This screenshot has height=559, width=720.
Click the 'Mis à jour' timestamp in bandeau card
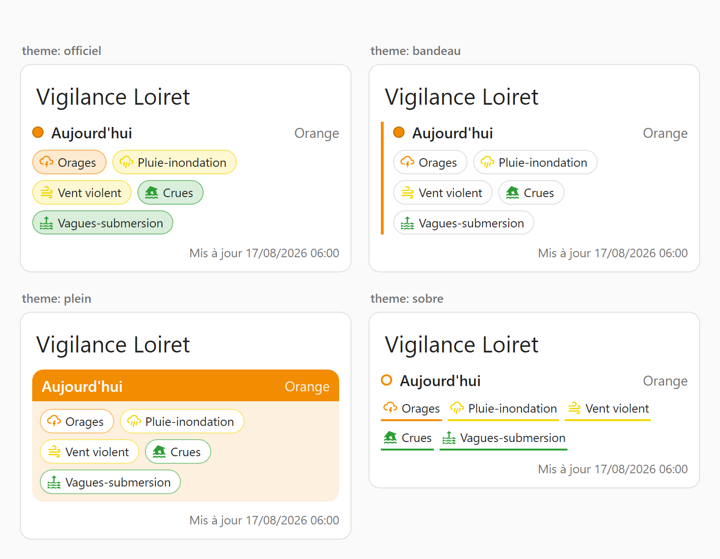point(613,253)
